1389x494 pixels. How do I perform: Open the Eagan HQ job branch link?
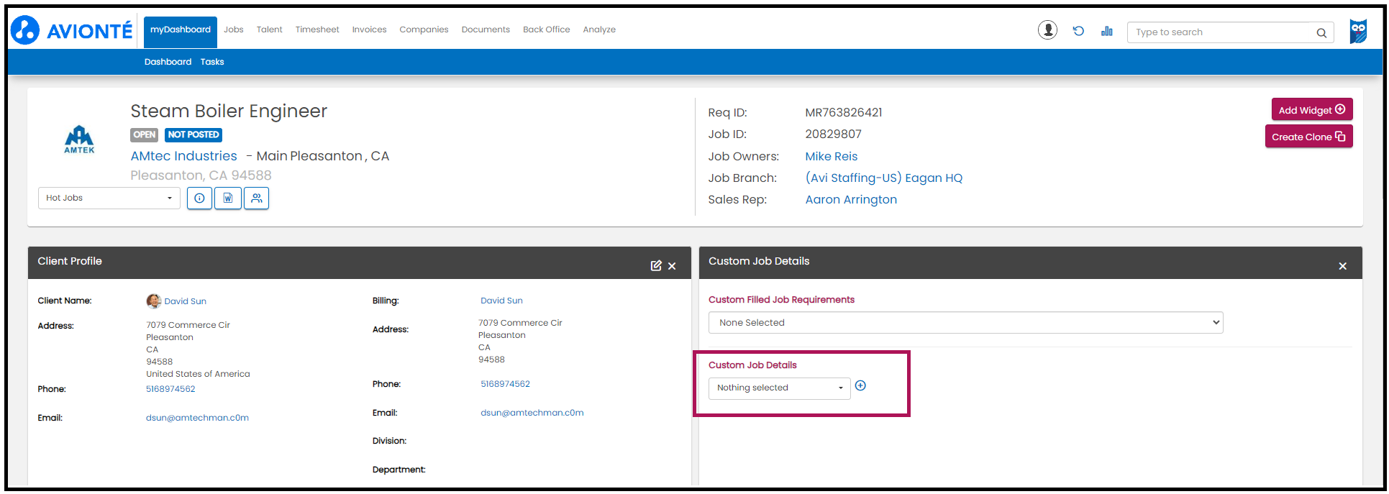click(x=884, y=178)
